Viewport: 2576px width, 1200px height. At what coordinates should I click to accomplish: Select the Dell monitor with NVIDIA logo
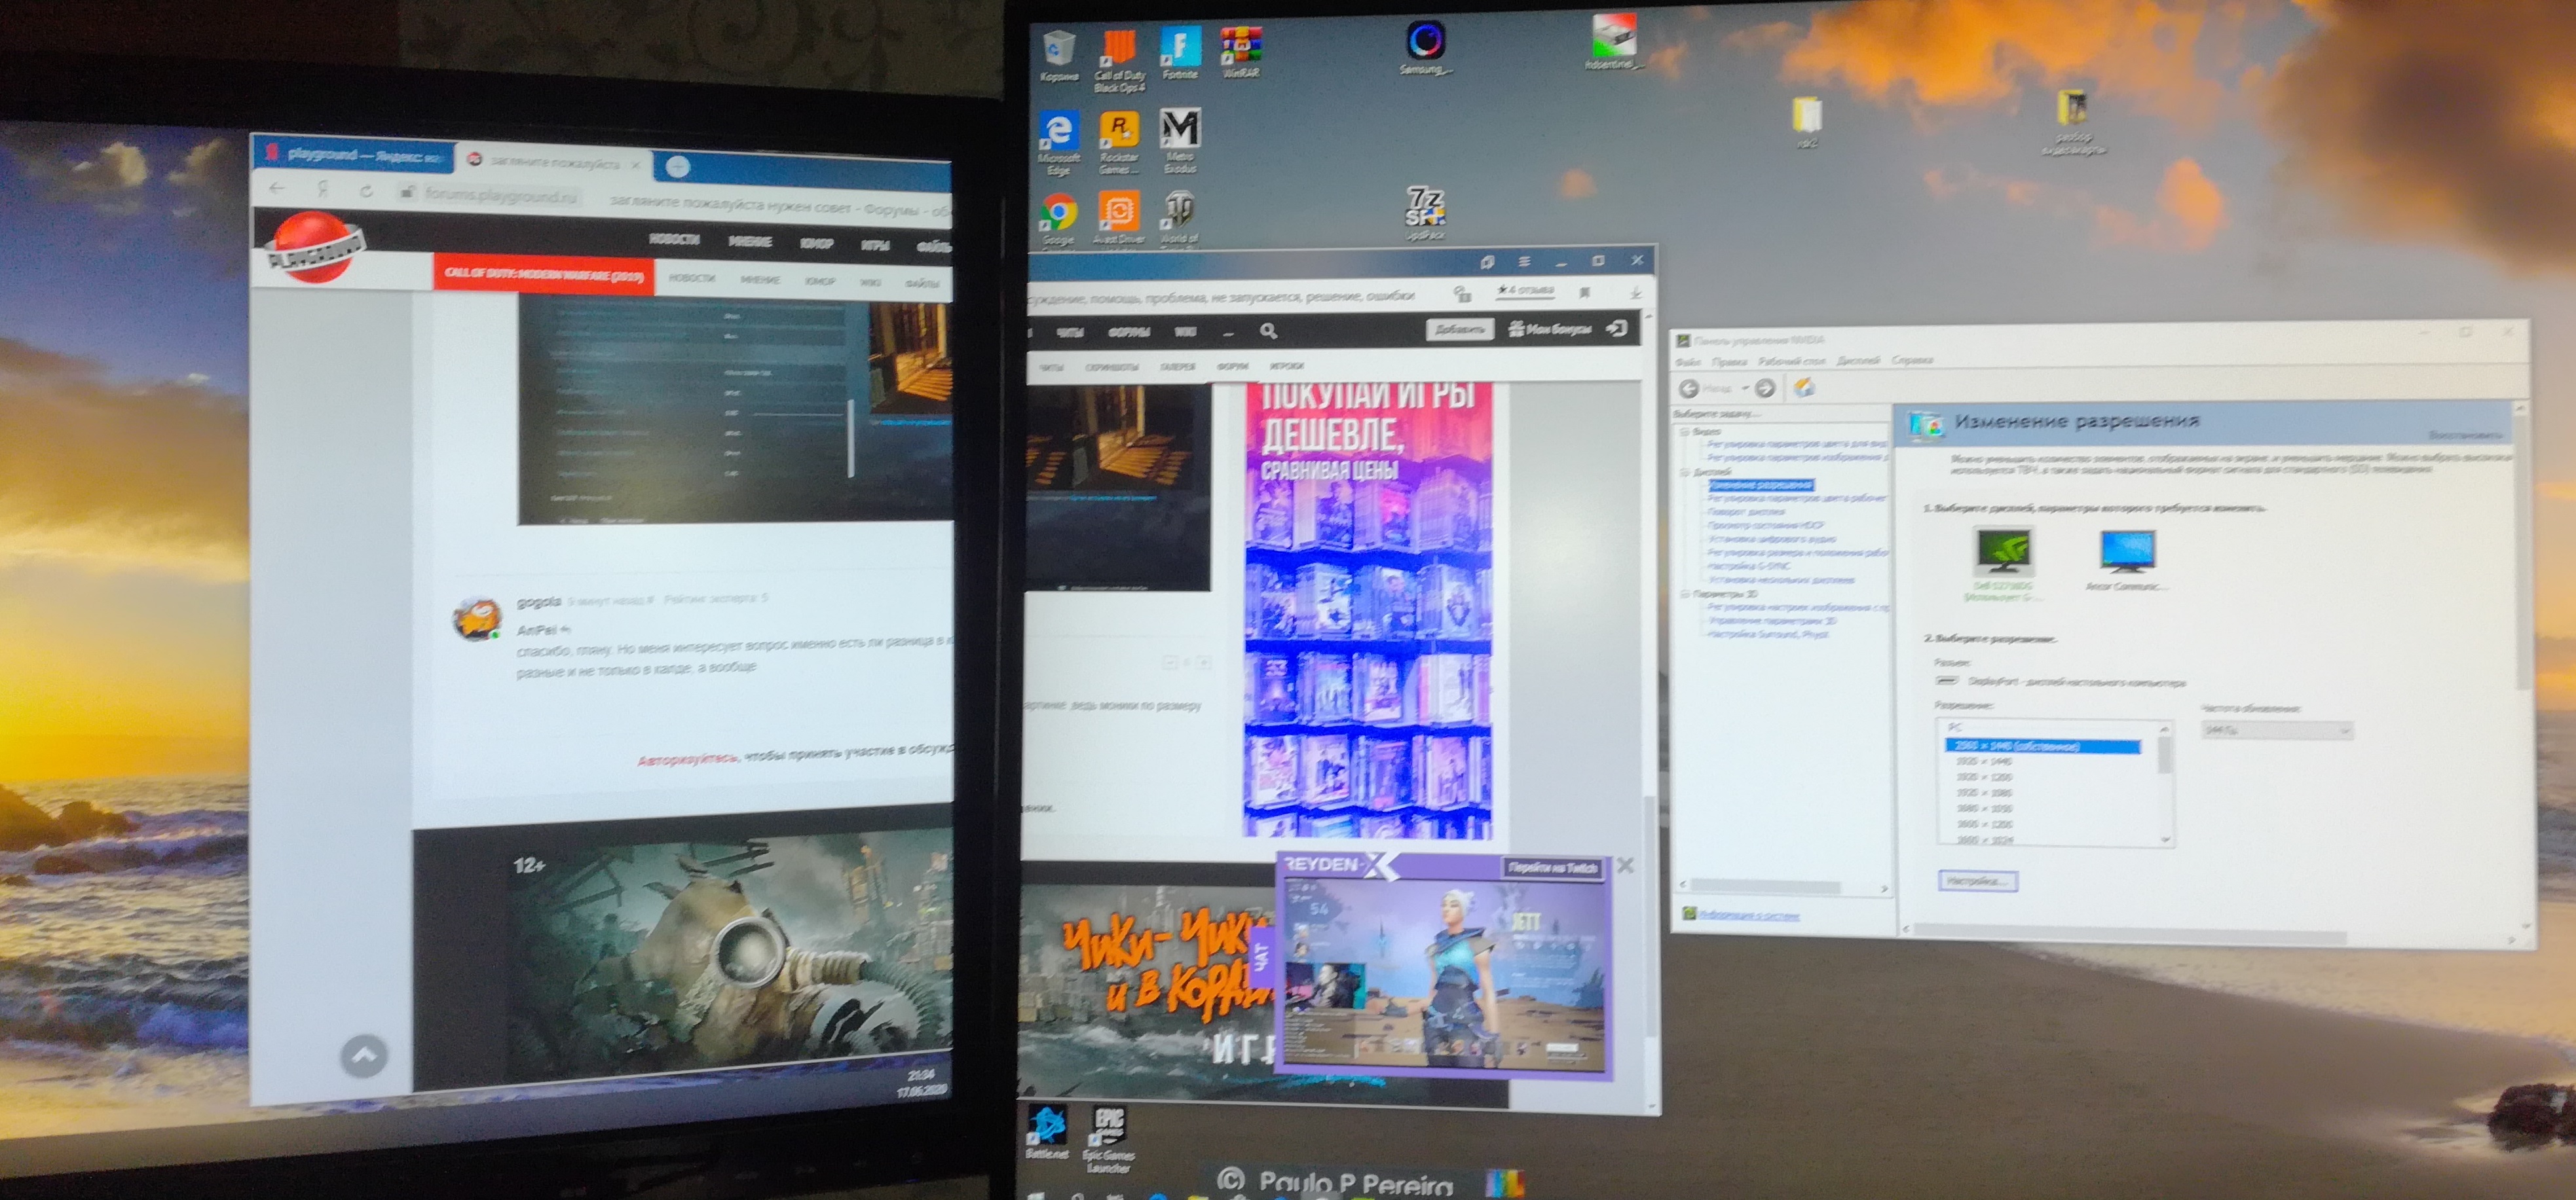click(2003, 551)
